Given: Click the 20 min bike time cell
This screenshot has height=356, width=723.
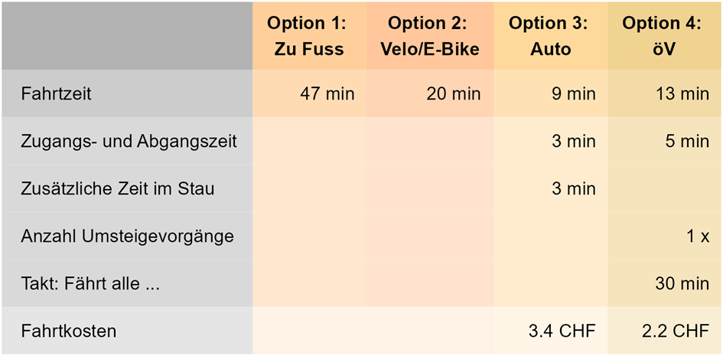Looking at the screenshot, I should pos(453,94).
